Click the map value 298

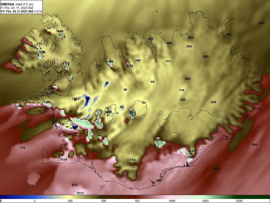(x=60, y=155)
